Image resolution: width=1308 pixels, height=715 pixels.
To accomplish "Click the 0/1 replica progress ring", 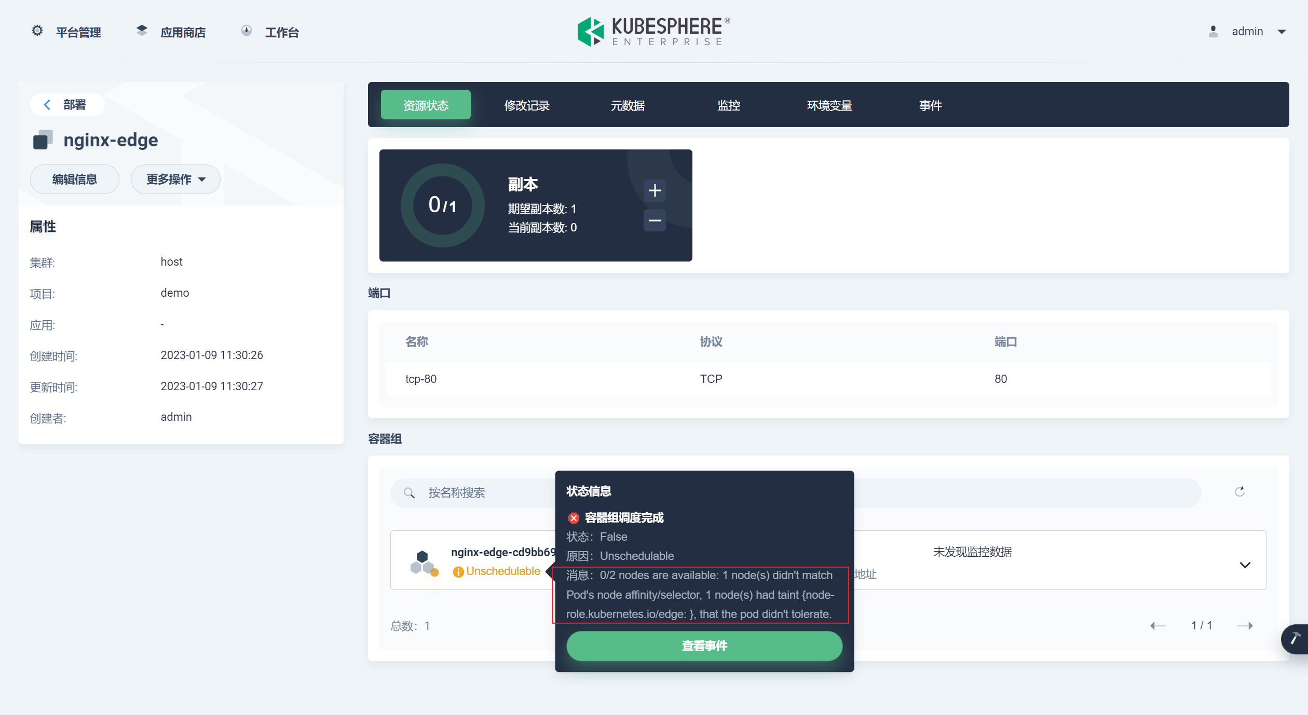I will point(442,205).
